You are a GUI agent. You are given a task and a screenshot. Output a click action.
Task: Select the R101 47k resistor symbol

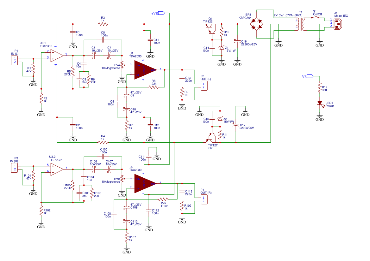click(33, 175)
